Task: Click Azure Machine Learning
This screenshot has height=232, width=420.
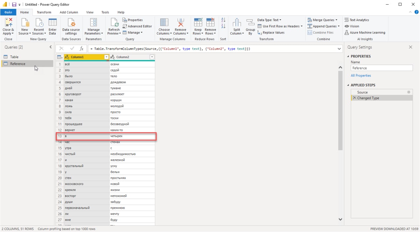Action: pyautogui.click(x=365, y=33)
